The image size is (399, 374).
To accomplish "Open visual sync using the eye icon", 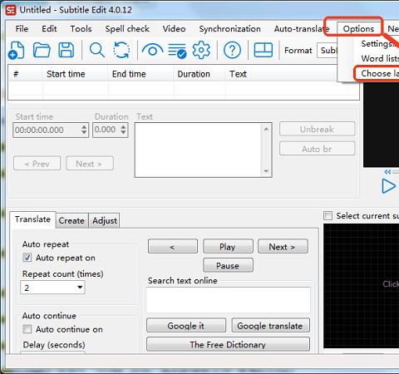I will coord(152,51).
